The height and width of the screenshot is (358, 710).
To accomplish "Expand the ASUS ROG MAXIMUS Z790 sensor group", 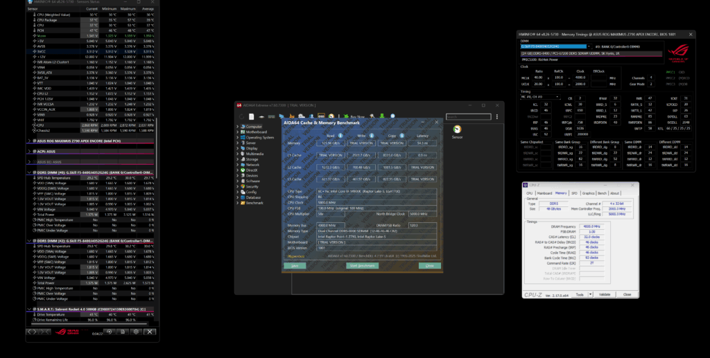I will tap(29, 141).
